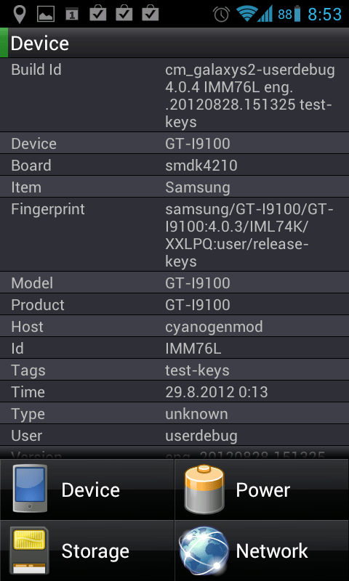The width and height of the screenshot is (349, 581).
Task: Switch to the Power tab label
Action: 263,489
